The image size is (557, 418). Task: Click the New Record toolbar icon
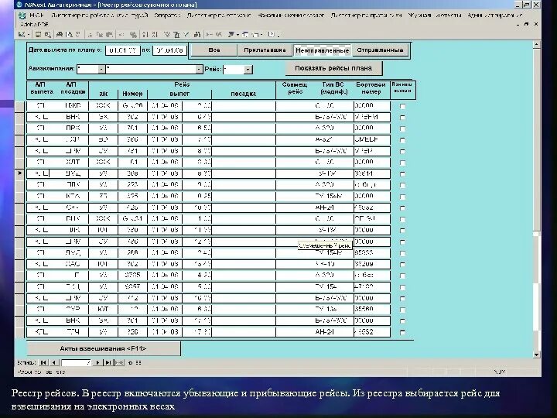[210, 35]
